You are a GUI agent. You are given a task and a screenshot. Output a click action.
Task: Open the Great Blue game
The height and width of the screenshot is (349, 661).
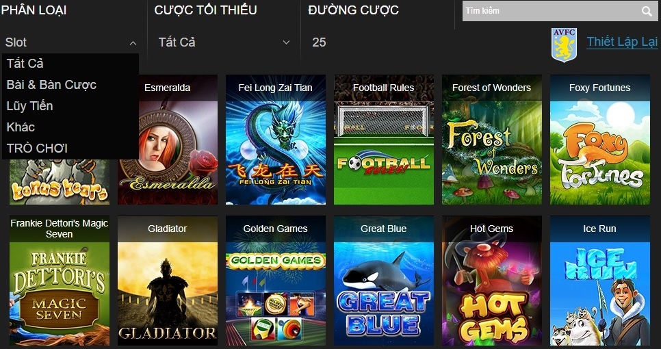coord(384,281)
